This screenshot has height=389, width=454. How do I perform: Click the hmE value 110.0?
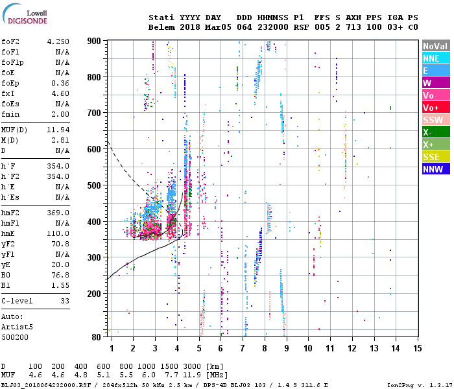pos(58,234)
